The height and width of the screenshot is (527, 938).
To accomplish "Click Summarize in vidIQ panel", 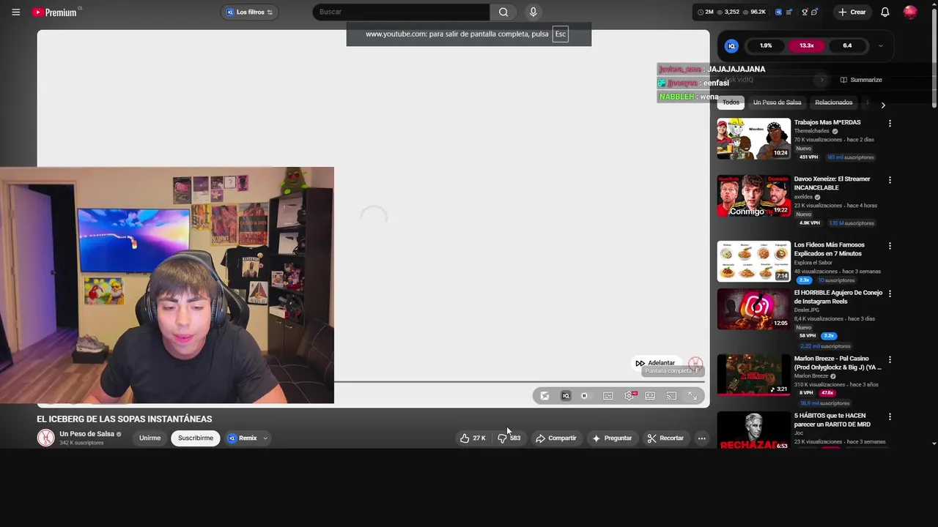I will click(x=861, y=80).
